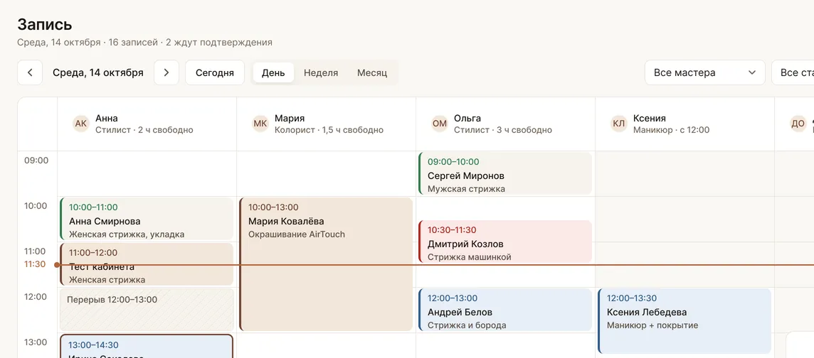
Task: Open the Все мастера dropdown
Action: pyautogui.click(x=705, y=72)
